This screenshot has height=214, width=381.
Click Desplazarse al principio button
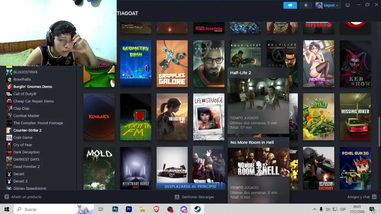[x=190, y=186]
